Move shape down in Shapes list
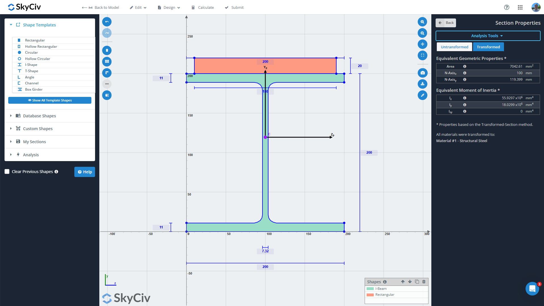Screen dimensions: 544x306 point(410,282)
